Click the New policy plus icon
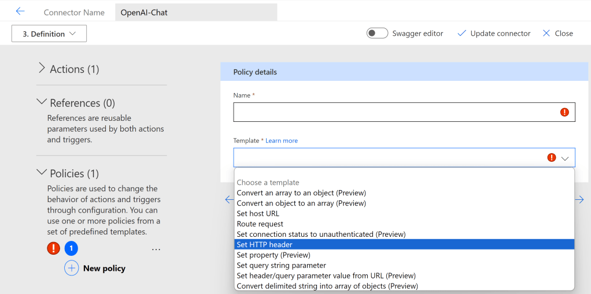The width and height of the screenshot is (591, 294). 71,268
